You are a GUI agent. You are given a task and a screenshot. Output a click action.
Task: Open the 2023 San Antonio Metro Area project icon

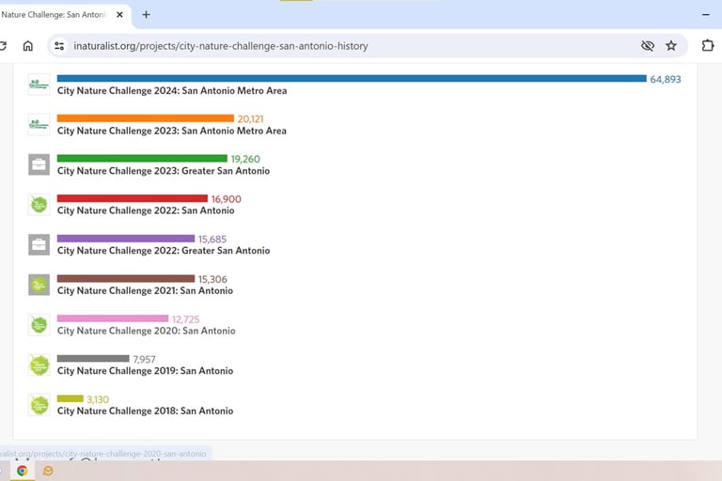pos(39,125)
